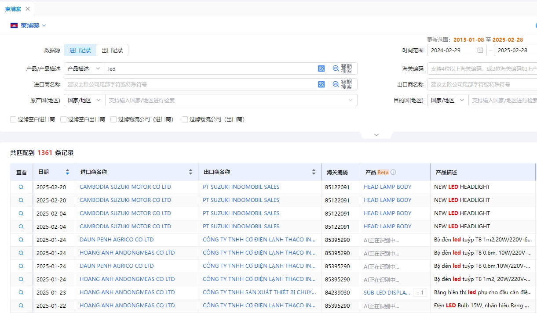The height and width of the screenshot is (313, 537).
Task: Sort by 日期 column
Action: pos(67,172)
